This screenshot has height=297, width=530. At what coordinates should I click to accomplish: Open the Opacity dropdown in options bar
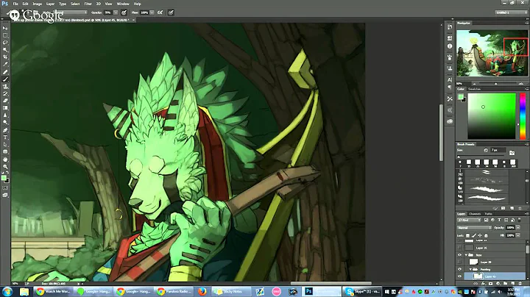117,12
